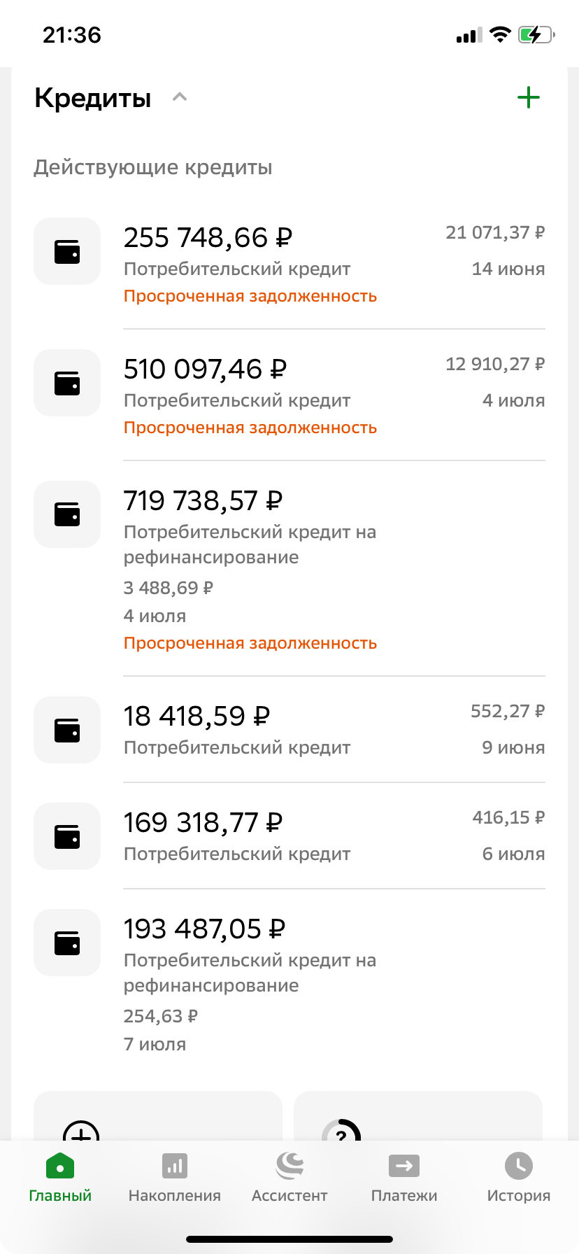The image size is (579, 1254).
Task: Open Просроченная задолженность on the first loan
Action: (x=250, y=295)
